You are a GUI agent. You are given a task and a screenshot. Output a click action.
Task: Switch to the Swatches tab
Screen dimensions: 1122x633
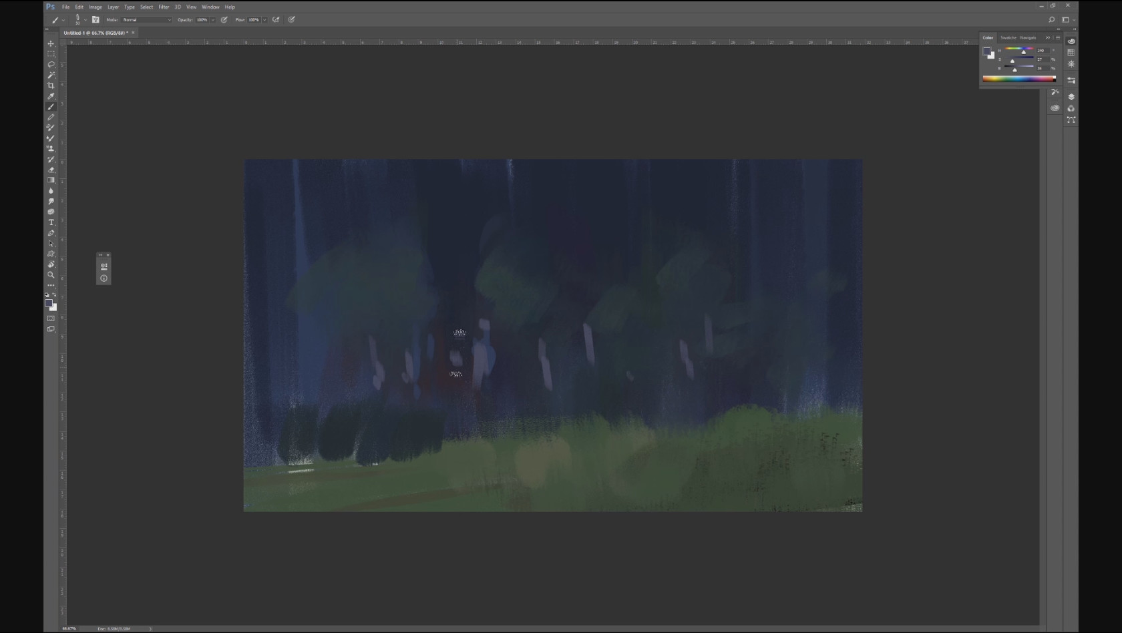(x=1008, y=37)
